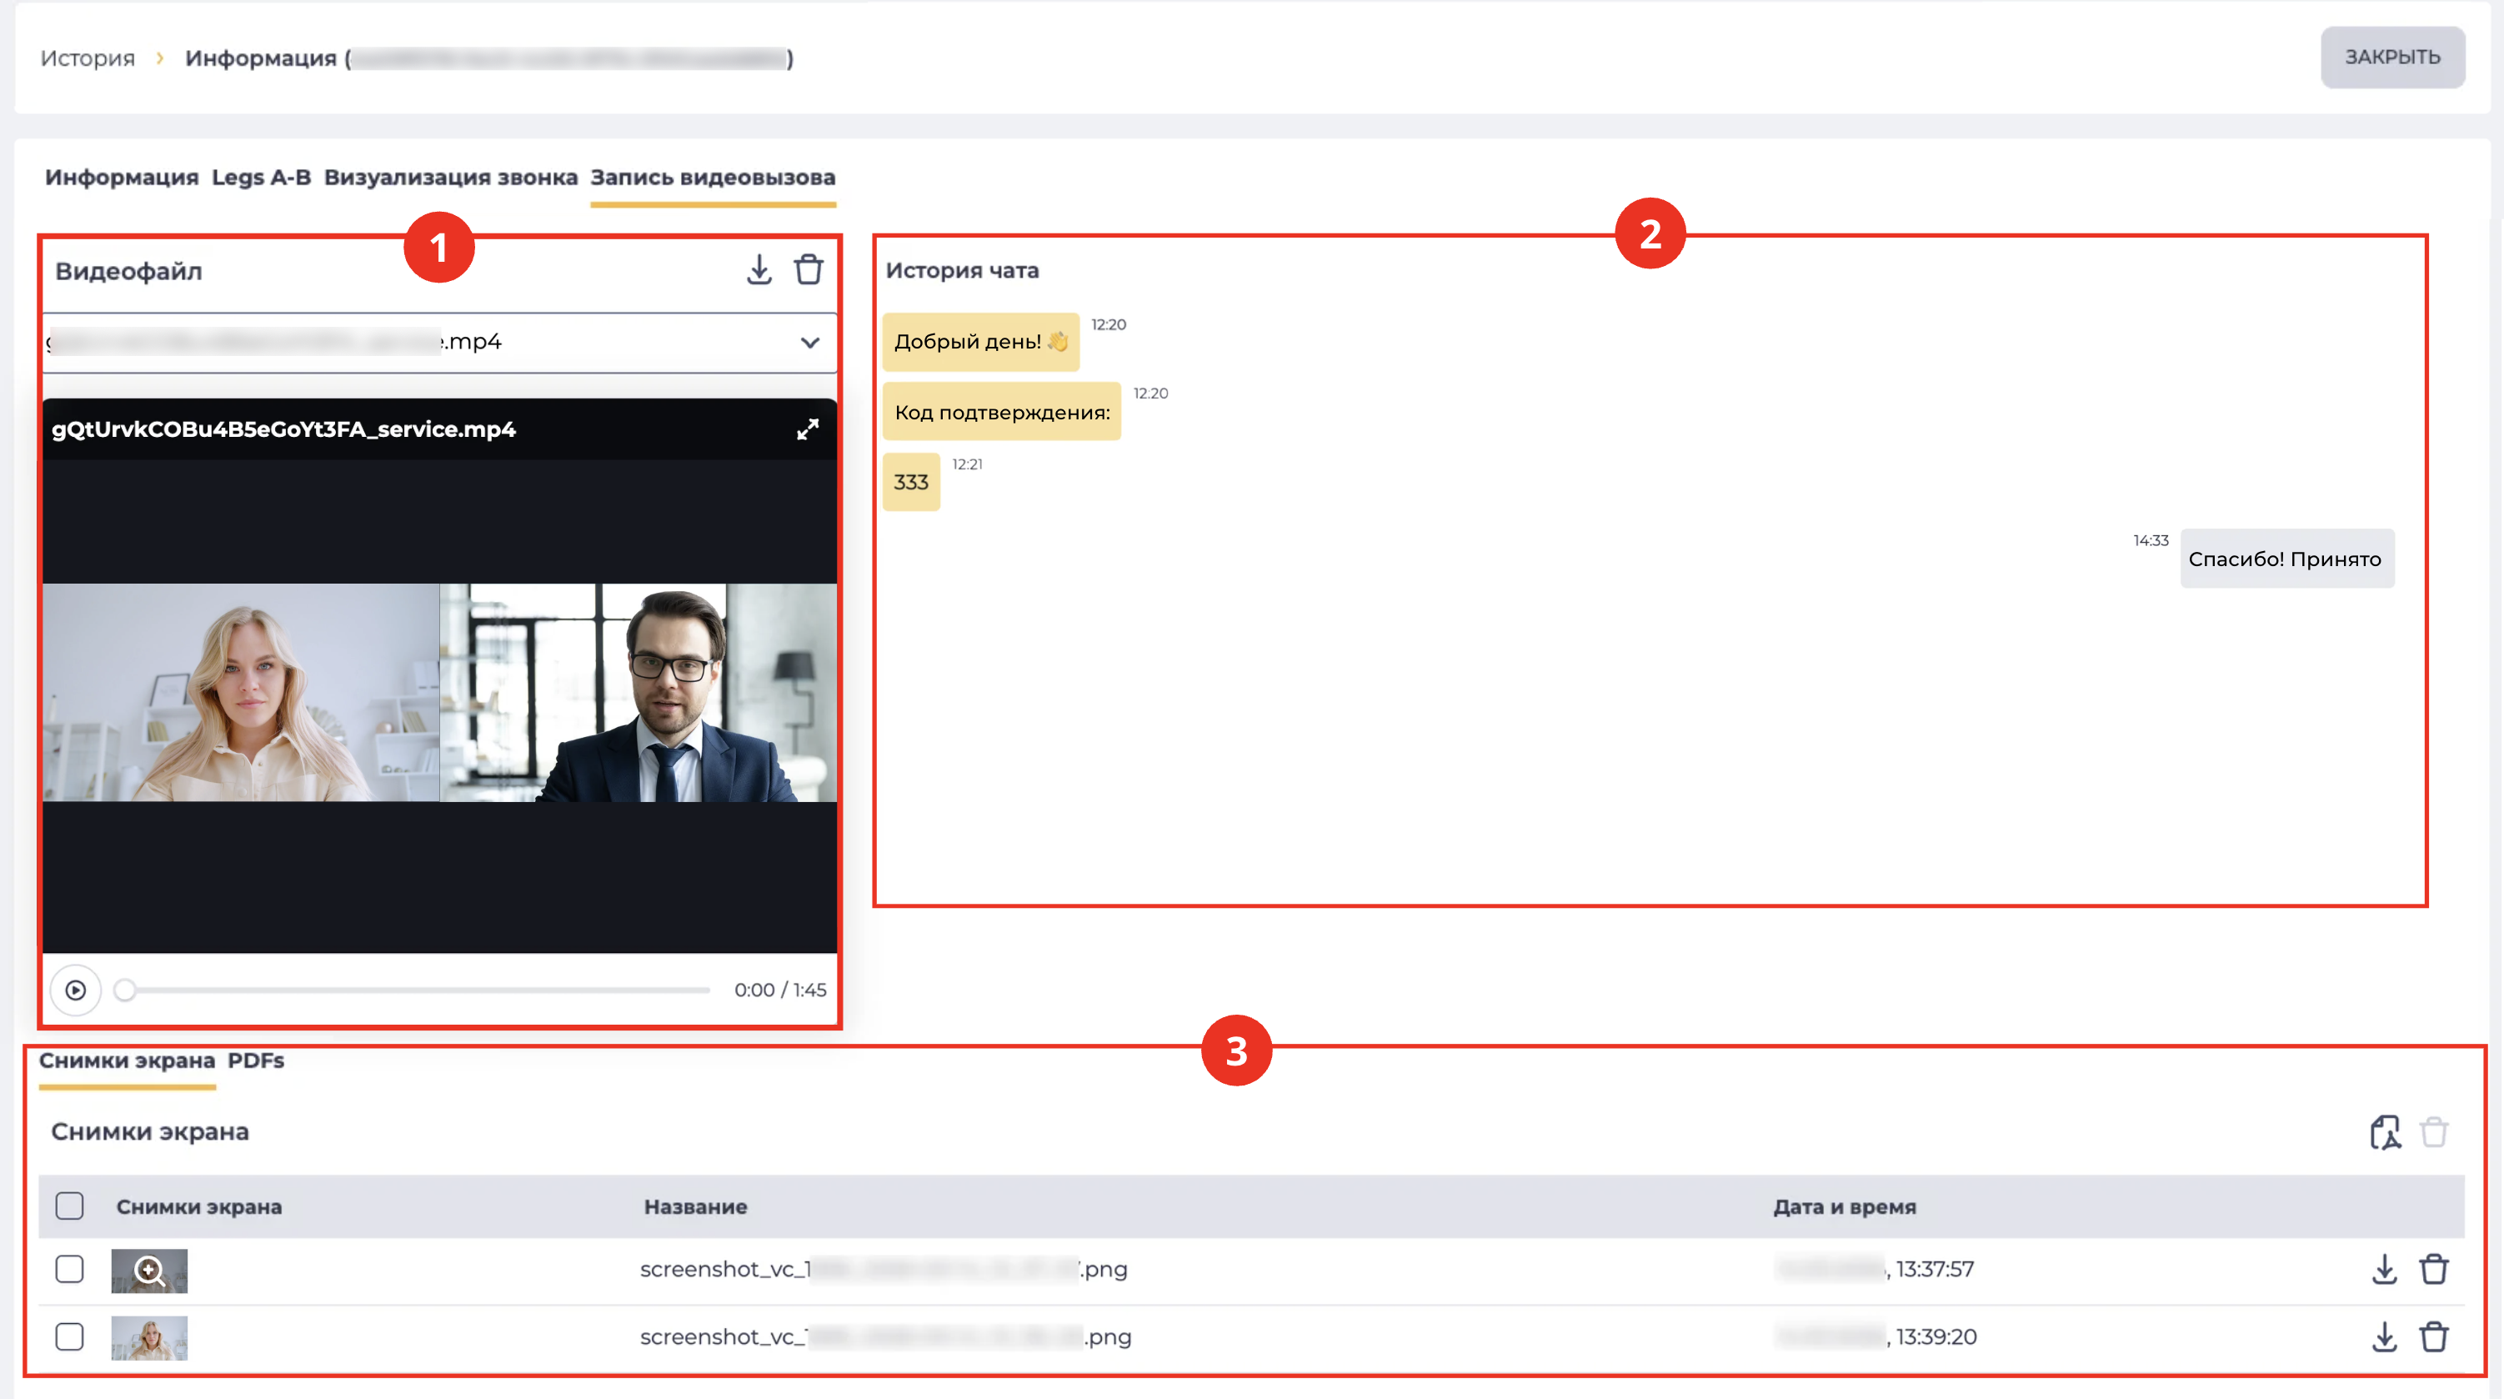Click the Спасибо! Принято message
The height and width of the screenshot is (1399, 2504).
[2286, 558]
